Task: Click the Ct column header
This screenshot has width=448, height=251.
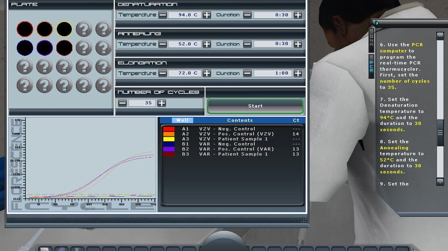Action: (x=296, y=120)
